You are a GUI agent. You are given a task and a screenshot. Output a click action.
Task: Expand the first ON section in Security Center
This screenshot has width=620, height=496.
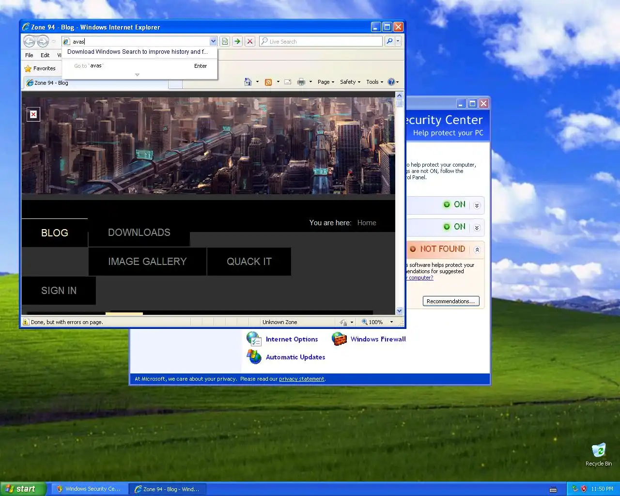pyautogui.click(x=477, y=205)
